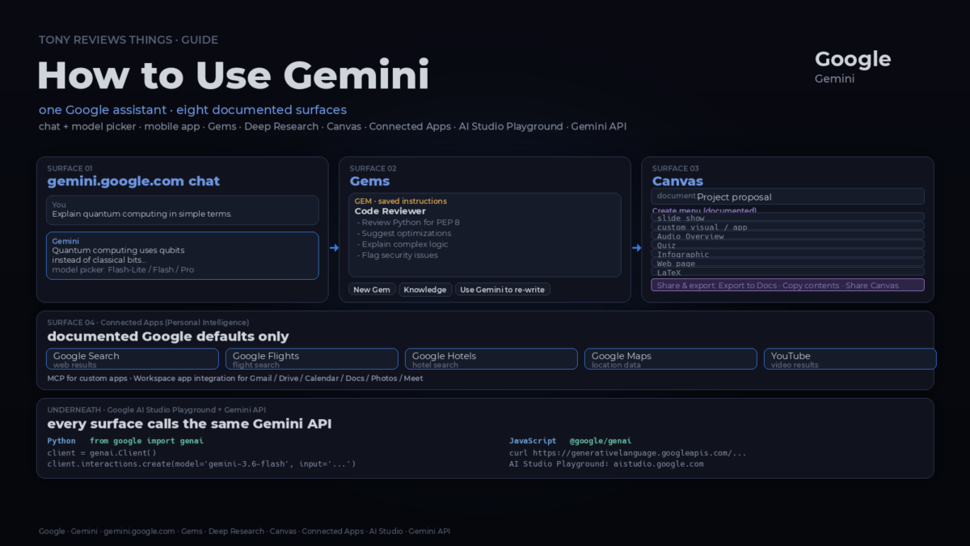
Task: Click 'GEM · saved instructions' label
Action: click(x=400, y=201)
